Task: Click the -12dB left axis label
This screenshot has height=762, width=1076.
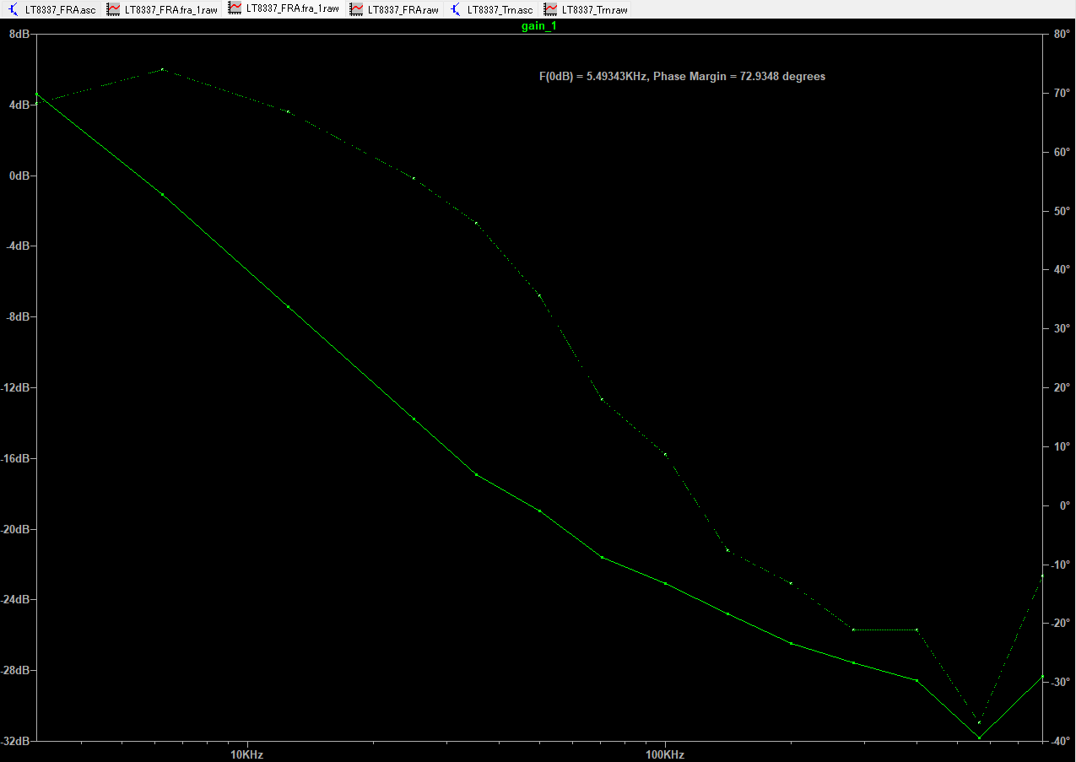Action: tap(15, 388)
